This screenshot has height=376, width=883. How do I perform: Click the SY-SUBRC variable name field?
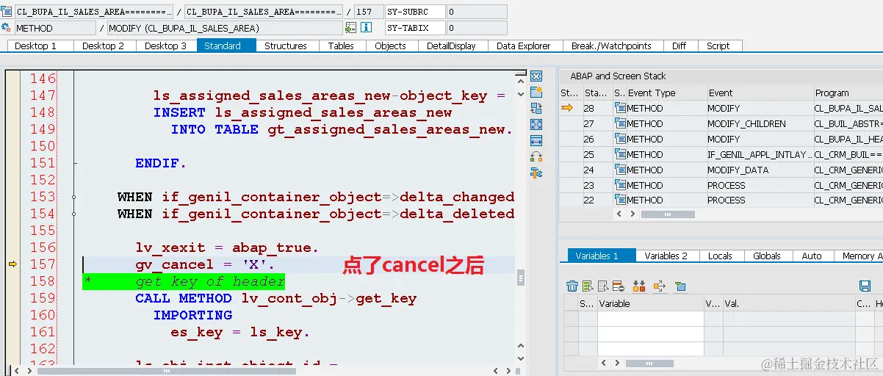pyautogui.click(x=416, y=12)
